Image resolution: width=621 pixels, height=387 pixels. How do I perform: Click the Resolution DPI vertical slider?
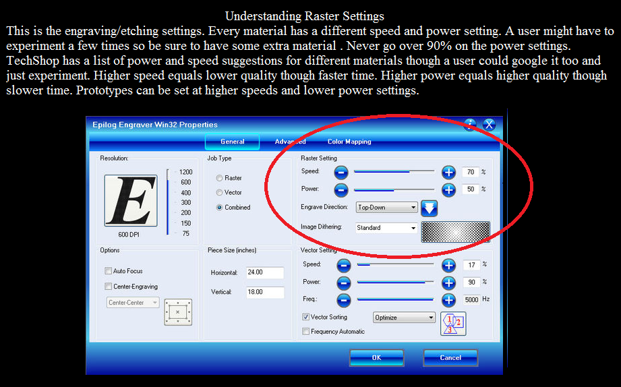tap(168, 202)
